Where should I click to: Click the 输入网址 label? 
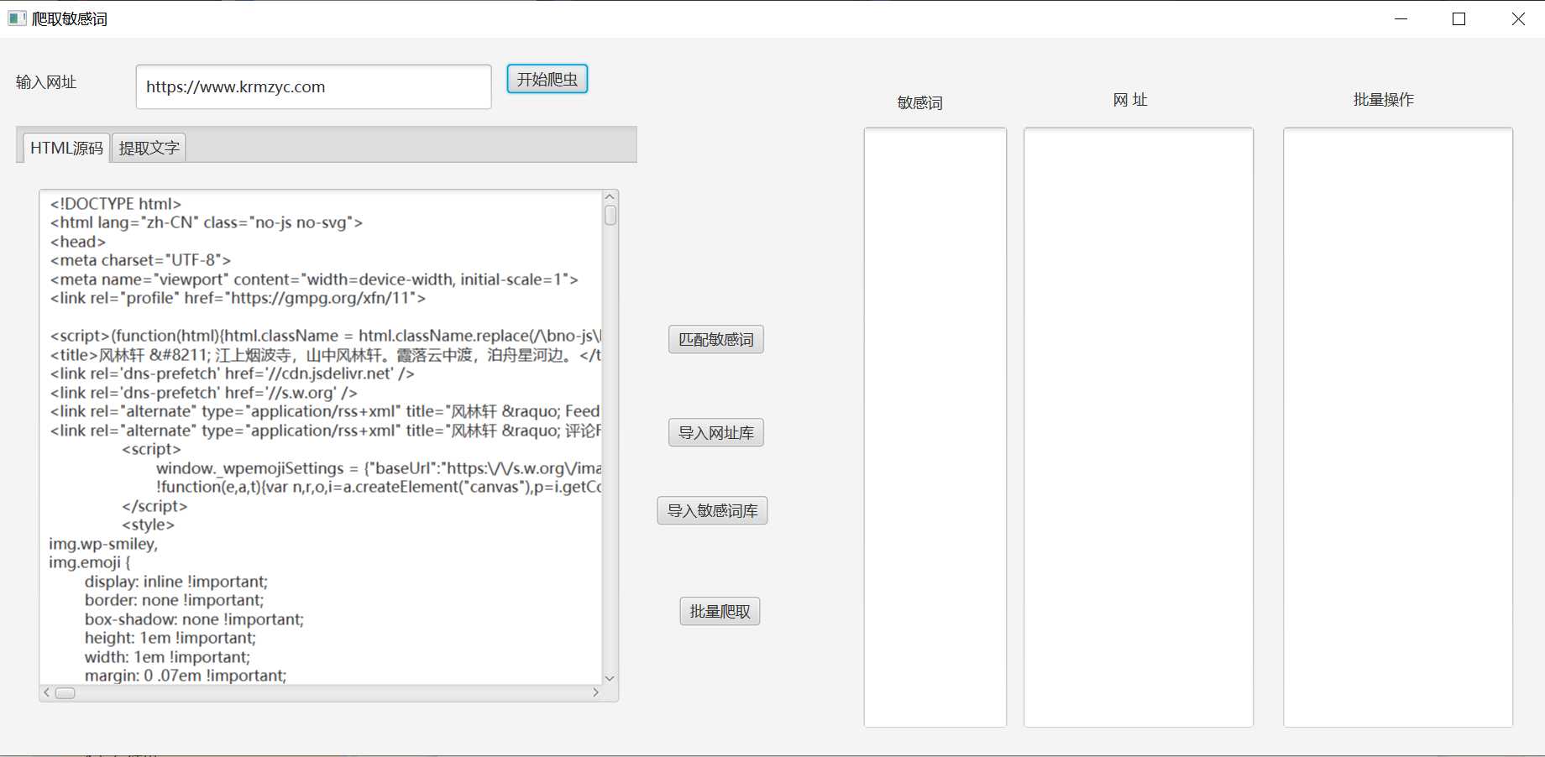[x=46, y=82]
